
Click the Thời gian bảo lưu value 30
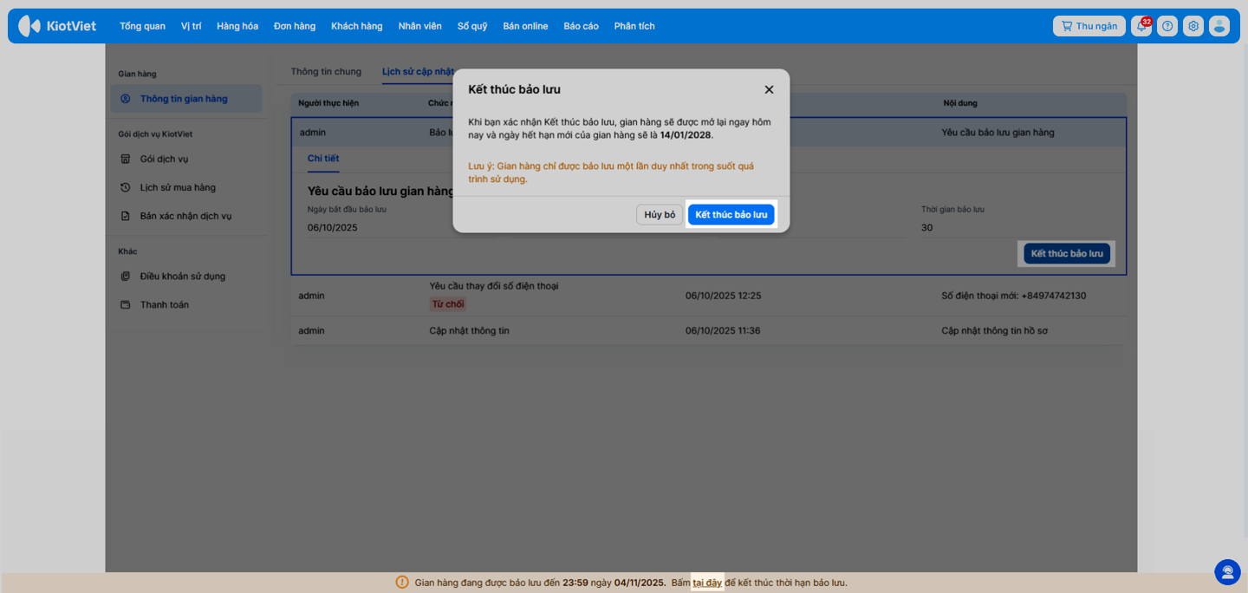(927, 228)
